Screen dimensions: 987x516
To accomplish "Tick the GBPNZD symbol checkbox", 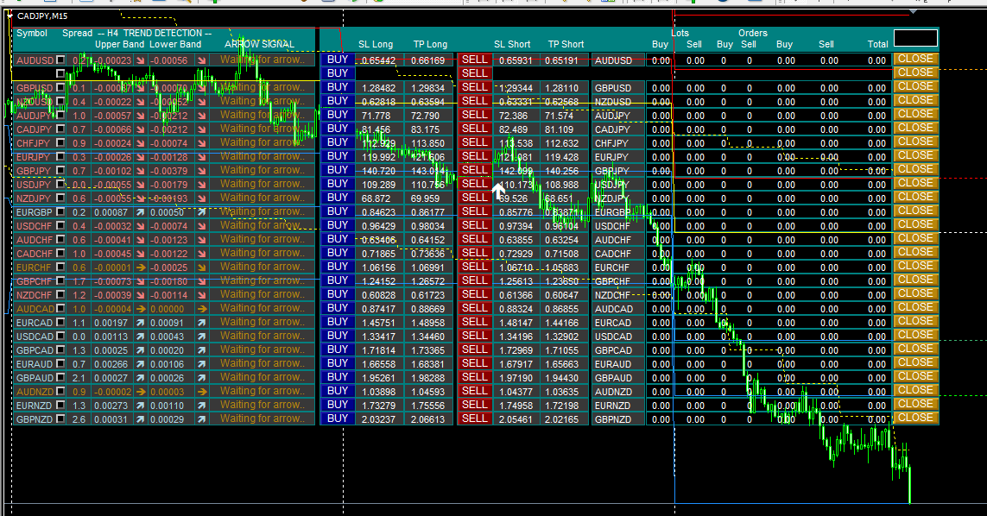I will [x=60, y=419].
